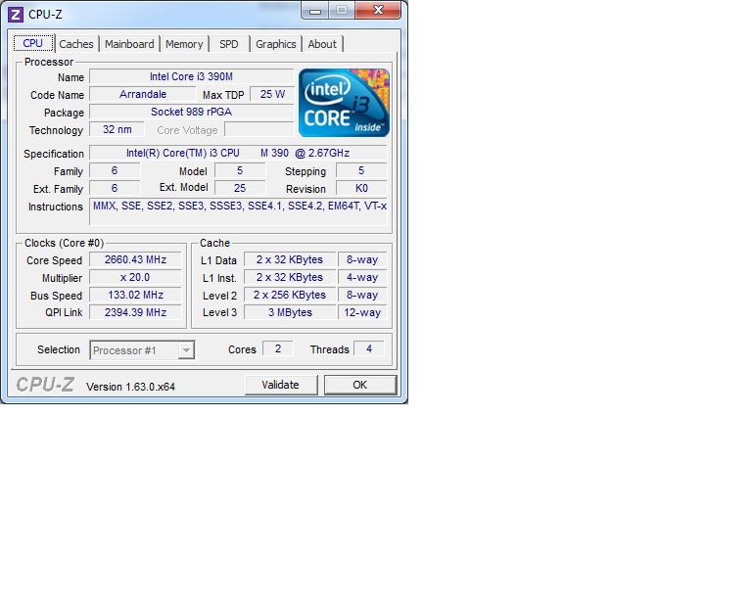Viewport: 752px width, 601px height.
Task: Open the SPD tab
Action: pyautogui.click(x=229, y=44)
